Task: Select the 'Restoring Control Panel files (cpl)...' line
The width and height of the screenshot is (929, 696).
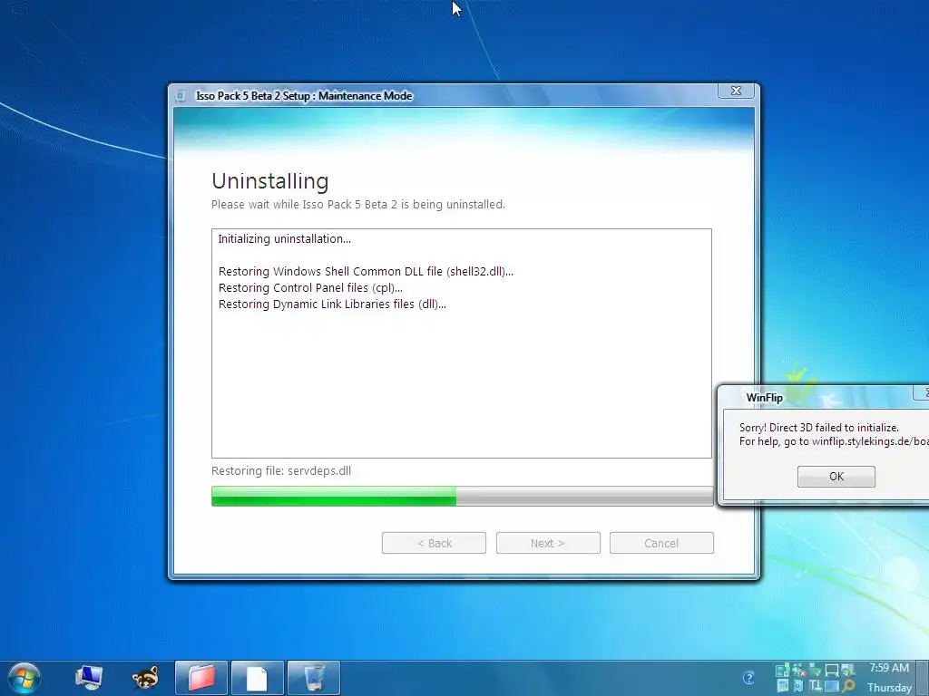Action: point(310,287)
